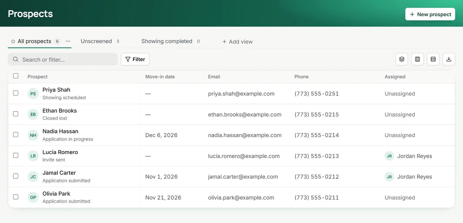Check the Jamal Carter row checkbox
463x223 pixels.
[16, 176]
